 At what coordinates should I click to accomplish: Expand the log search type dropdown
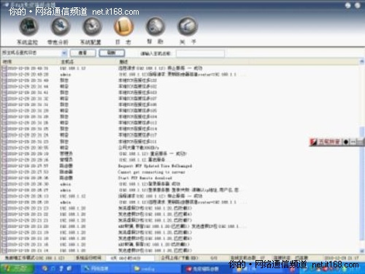point(64,53)
